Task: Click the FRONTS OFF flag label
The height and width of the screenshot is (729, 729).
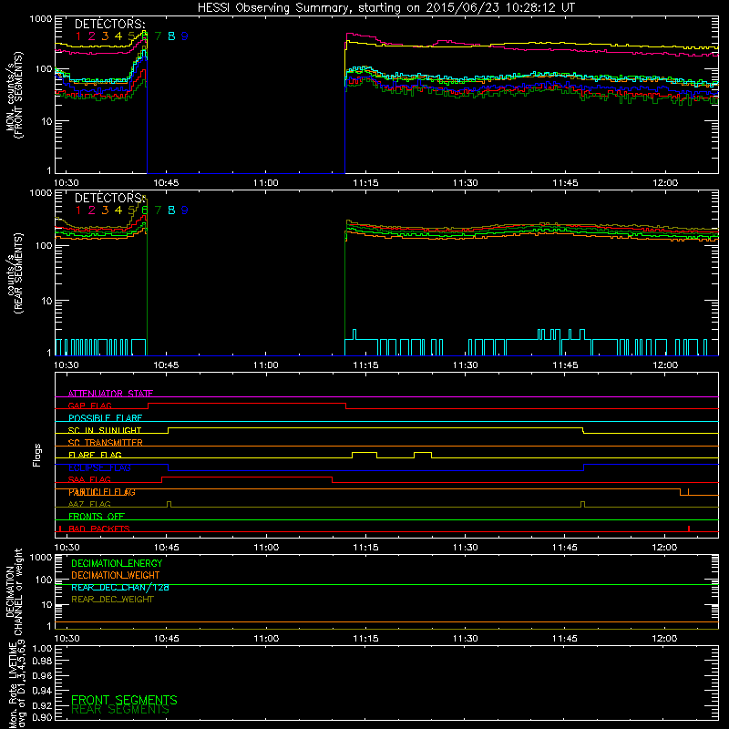Action: coord(97,517)
